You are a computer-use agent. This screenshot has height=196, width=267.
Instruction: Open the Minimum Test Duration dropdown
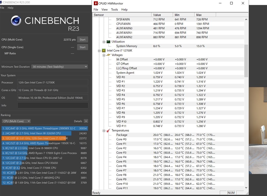pyautogui.click(x=59, y=67)
